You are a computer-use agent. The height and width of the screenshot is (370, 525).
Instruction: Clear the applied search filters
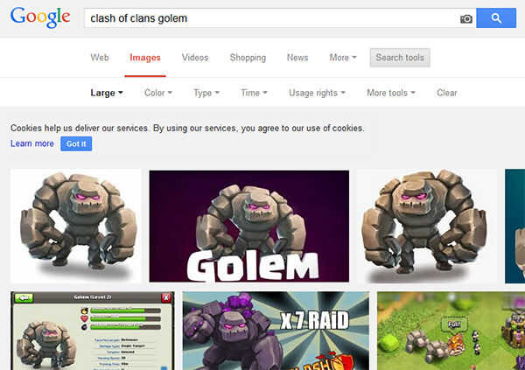pyautogui.click(x=446, y=93)
